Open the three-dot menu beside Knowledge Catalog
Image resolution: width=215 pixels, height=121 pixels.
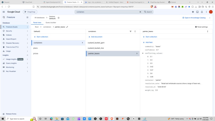[x=210, y=18]
